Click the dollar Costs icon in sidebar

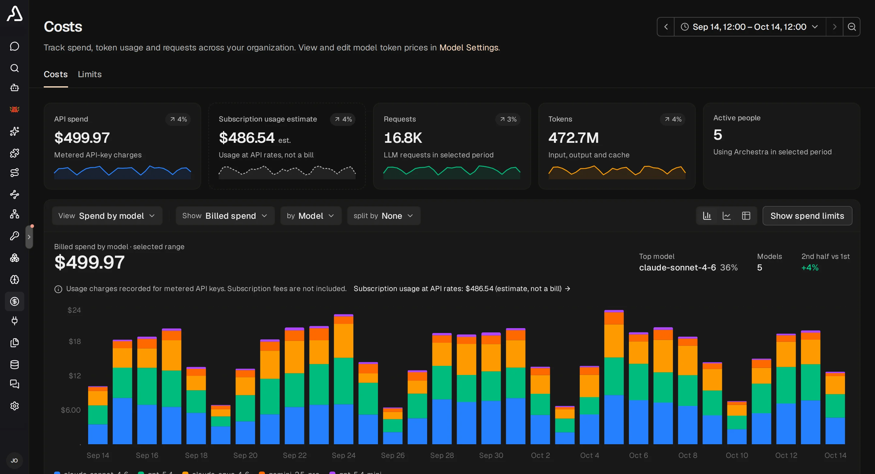tap(14, 301)
